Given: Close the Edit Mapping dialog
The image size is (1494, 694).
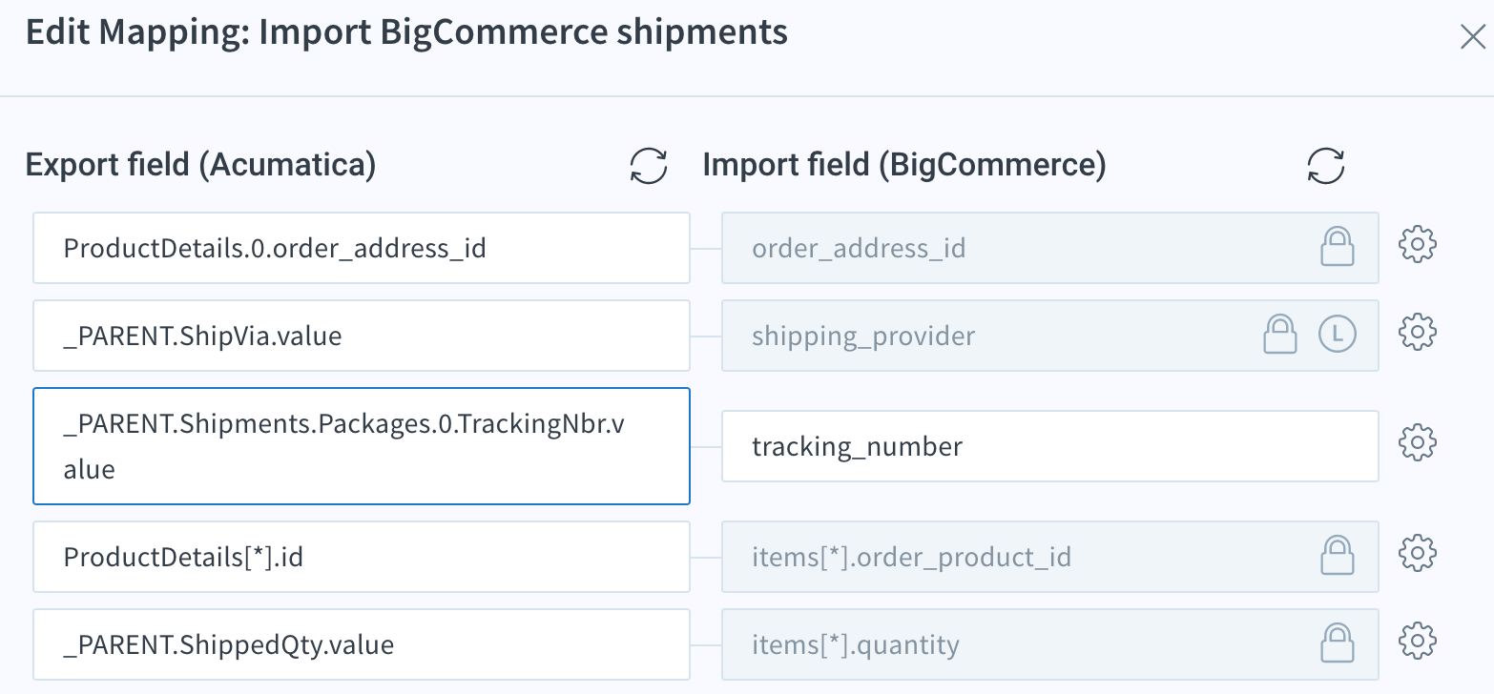Looking at the screenshot, I should (1472, 37).
